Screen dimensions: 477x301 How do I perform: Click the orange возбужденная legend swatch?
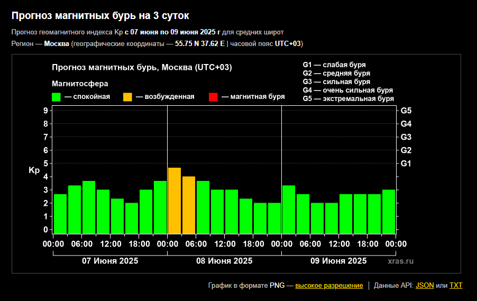tap(128, 97)
